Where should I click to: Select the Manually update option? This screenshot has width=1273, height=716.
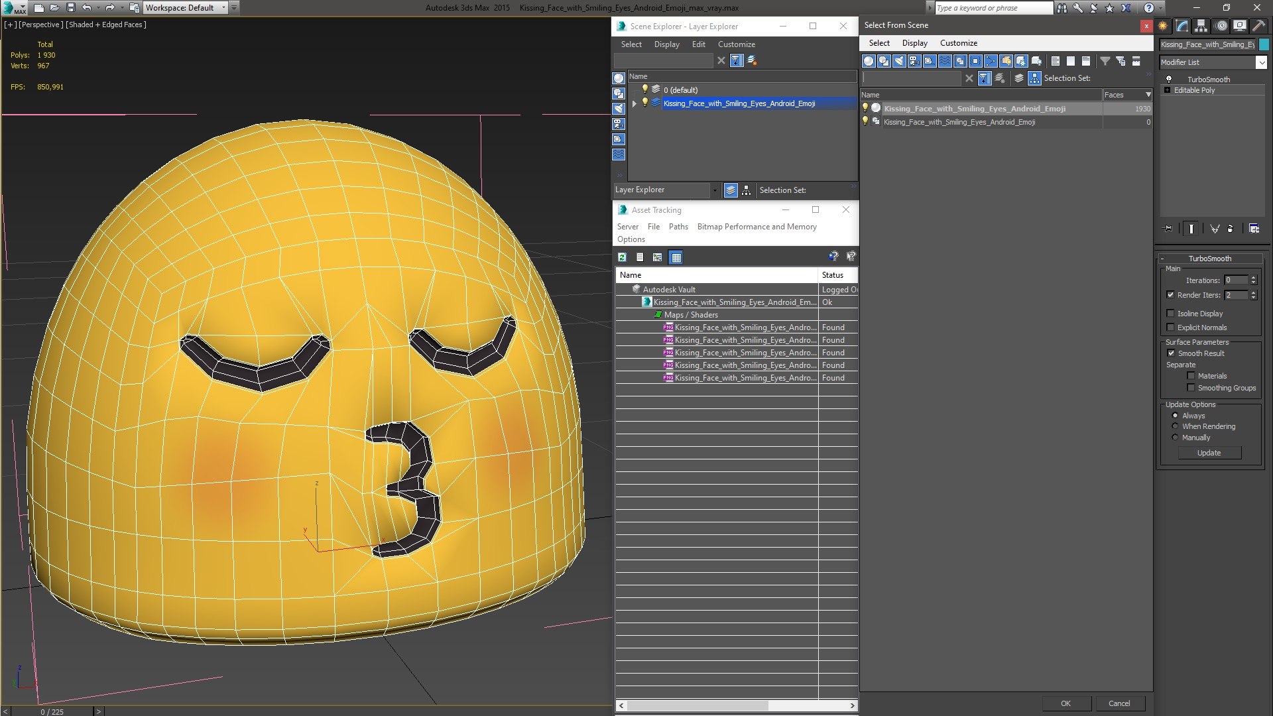[1175, 438]
